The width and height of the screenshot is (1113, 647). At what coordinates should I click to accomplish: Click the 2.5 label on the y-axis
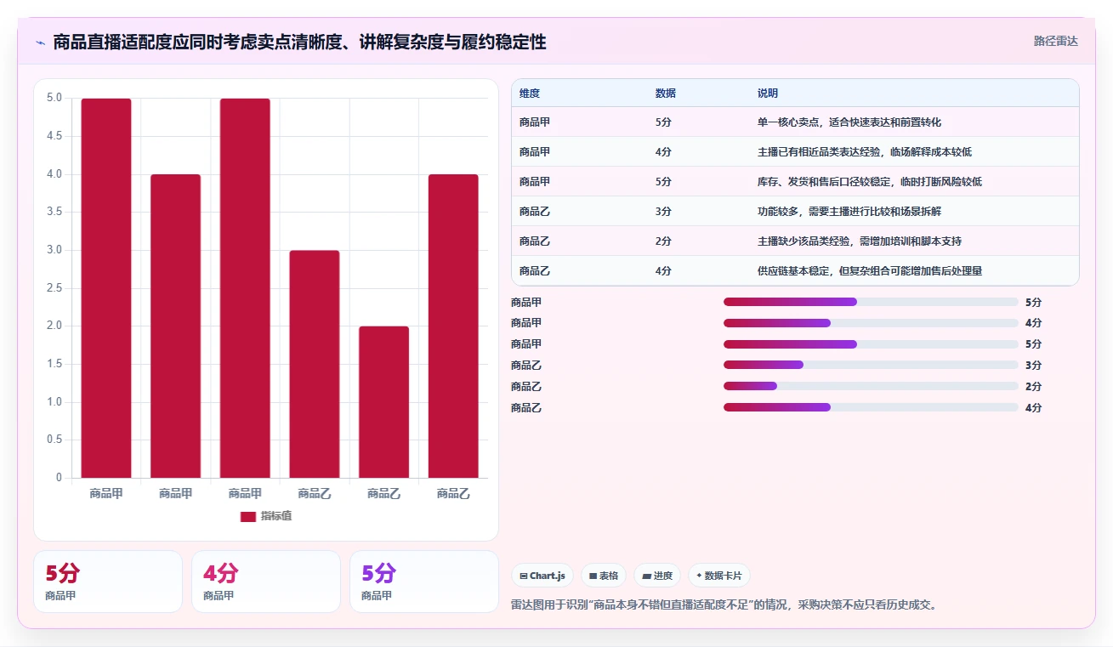click(x=54, y=288)
